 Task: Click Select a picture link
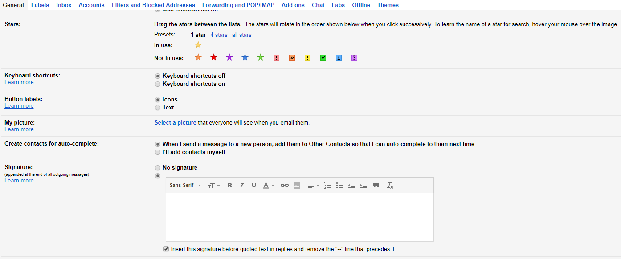tap(175, 122)
